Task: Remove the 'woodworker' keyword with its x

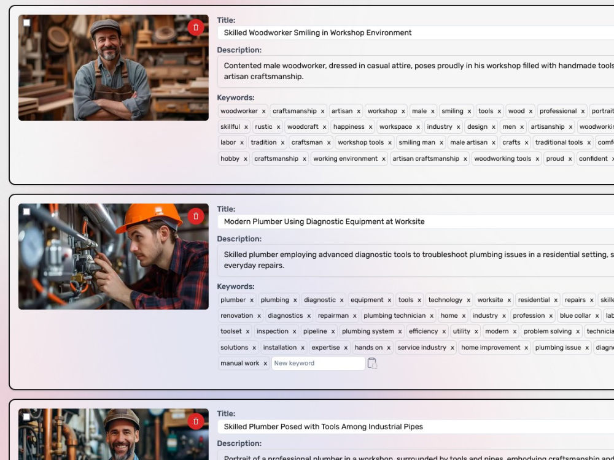Action: [x=263, y=112]
